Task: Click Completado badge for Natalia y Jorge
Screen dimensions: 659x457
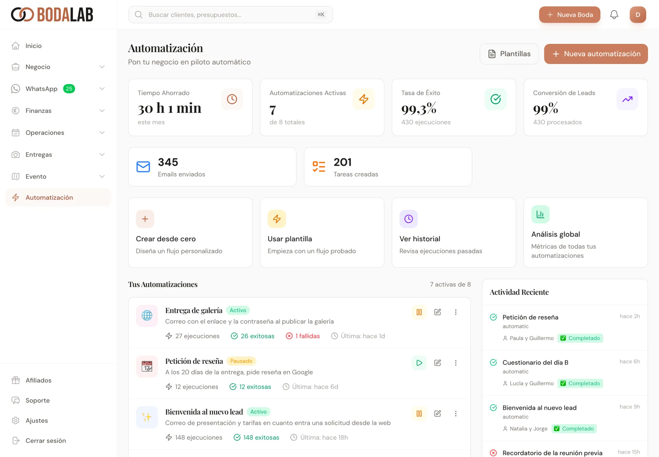Action: (574, 429)
